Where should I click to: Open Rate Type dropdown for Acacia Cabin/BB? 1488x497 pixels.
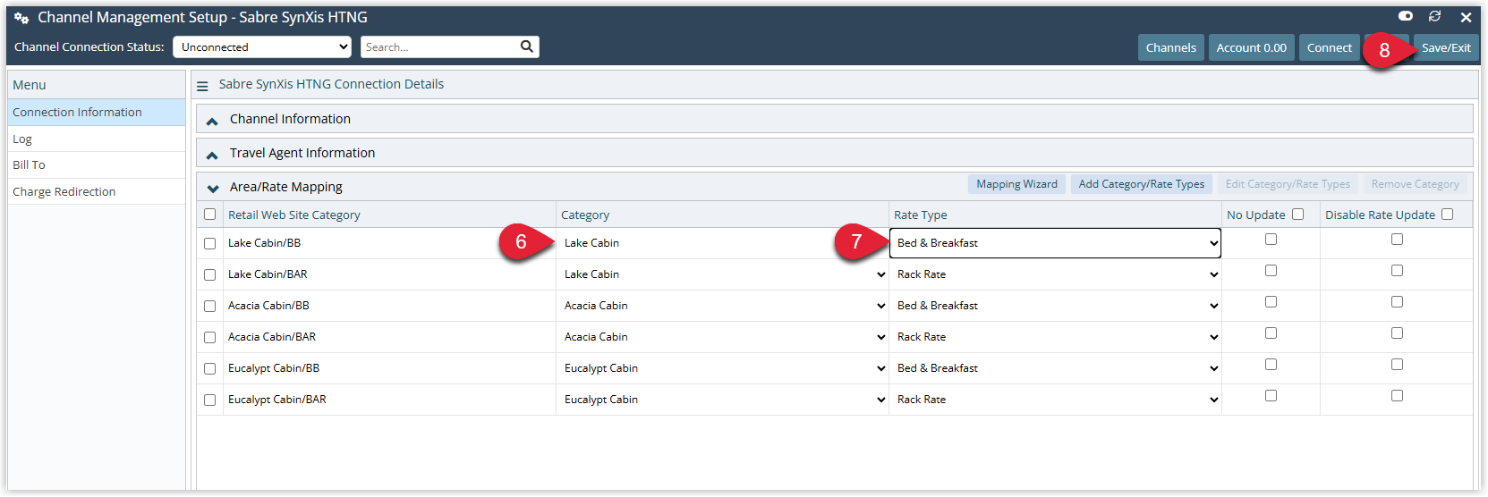tap(1055, 306)
